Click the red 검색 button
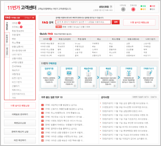This screenshot has height=146, width=161. (116, 22)
